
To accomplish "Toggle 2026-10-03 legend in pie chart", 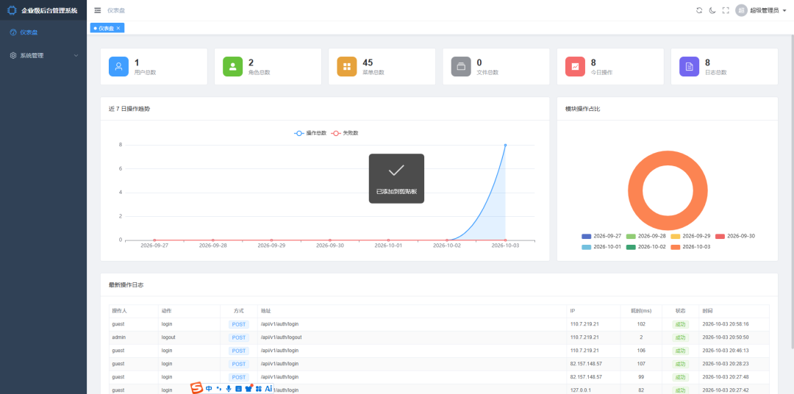I will (690, 247).
